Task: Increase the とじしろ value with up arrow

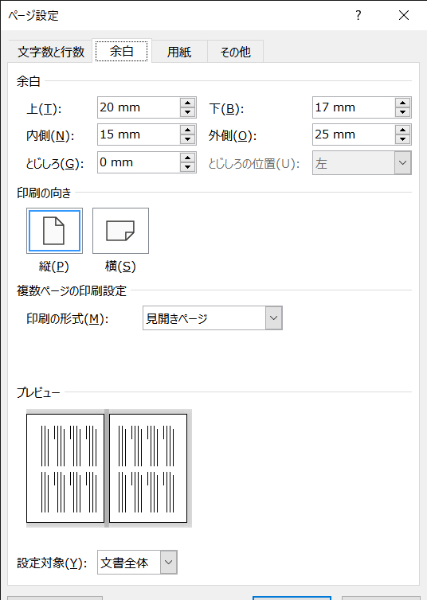Action: pyautogui.click(x=188, y=158)
